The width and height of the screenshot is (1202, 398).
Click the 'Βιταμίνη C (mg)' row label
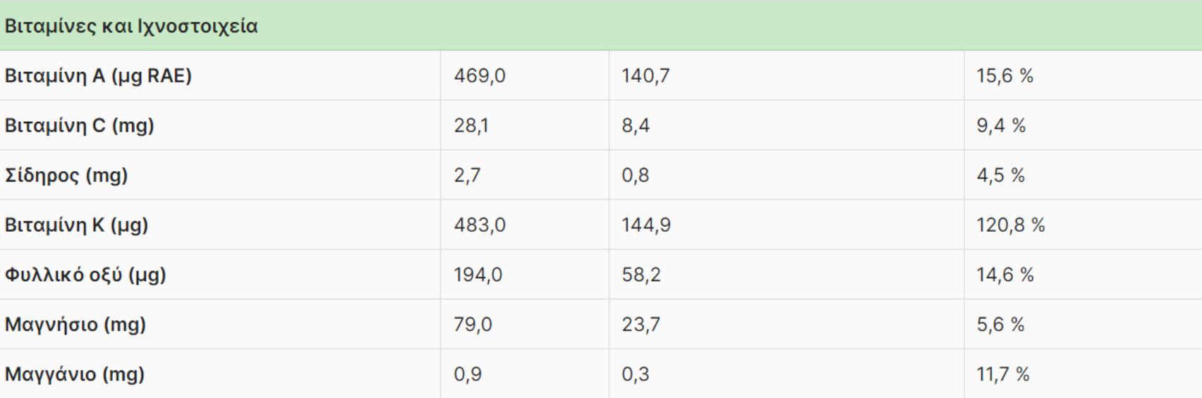[x=79, y=125]
